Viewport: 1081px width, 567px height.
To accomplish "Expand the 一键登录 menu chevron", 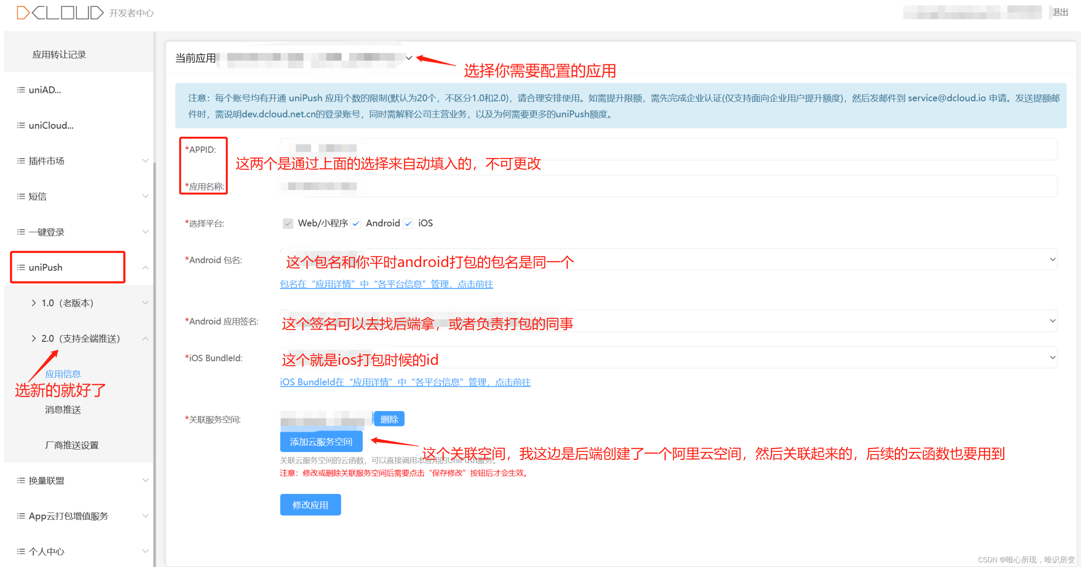I will (146, 232).
